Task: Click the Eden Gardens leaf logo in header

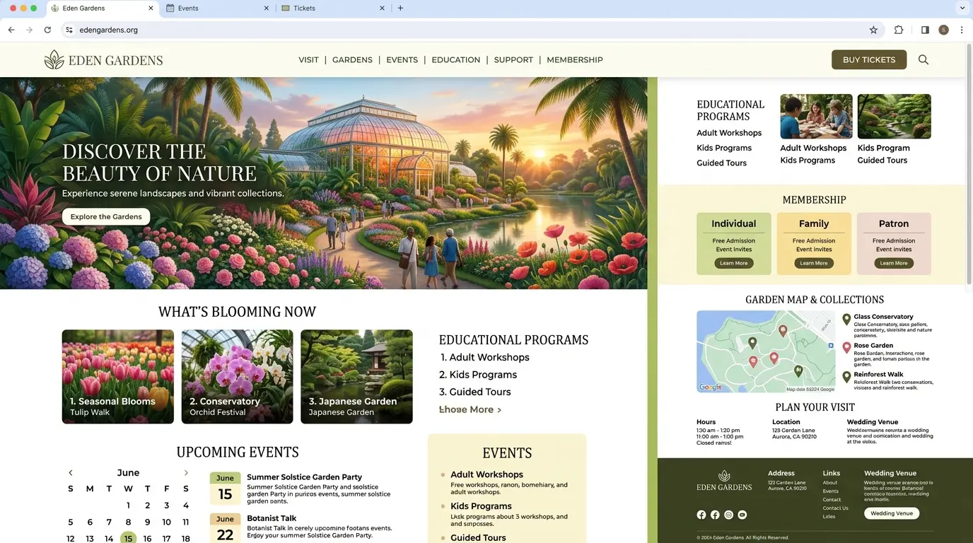Action: point(54,60)
